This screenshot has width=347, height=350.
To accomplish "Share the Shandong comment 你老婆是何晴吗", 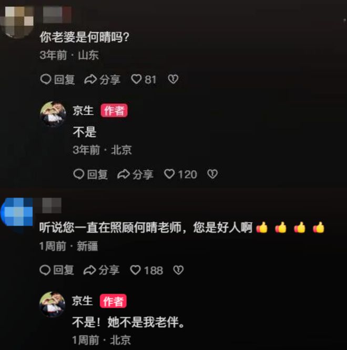I will click(103, 79).
